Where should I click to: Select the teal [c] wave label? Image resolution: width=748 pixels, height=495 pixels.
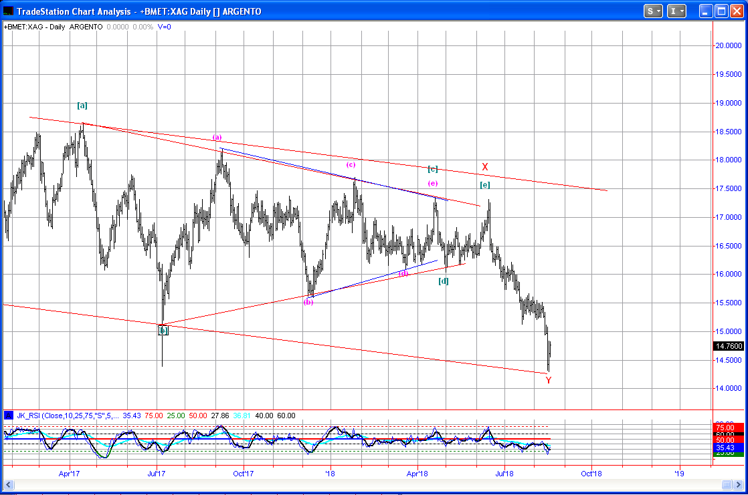[x=433, y=168]
